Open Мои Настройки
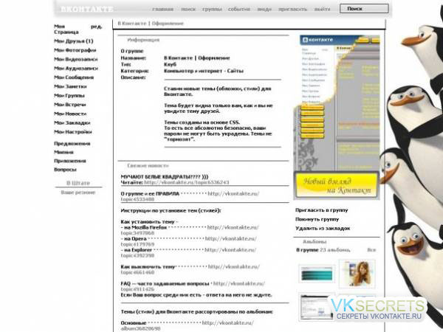Screen dimensions: 443x332 coord(73,132)
